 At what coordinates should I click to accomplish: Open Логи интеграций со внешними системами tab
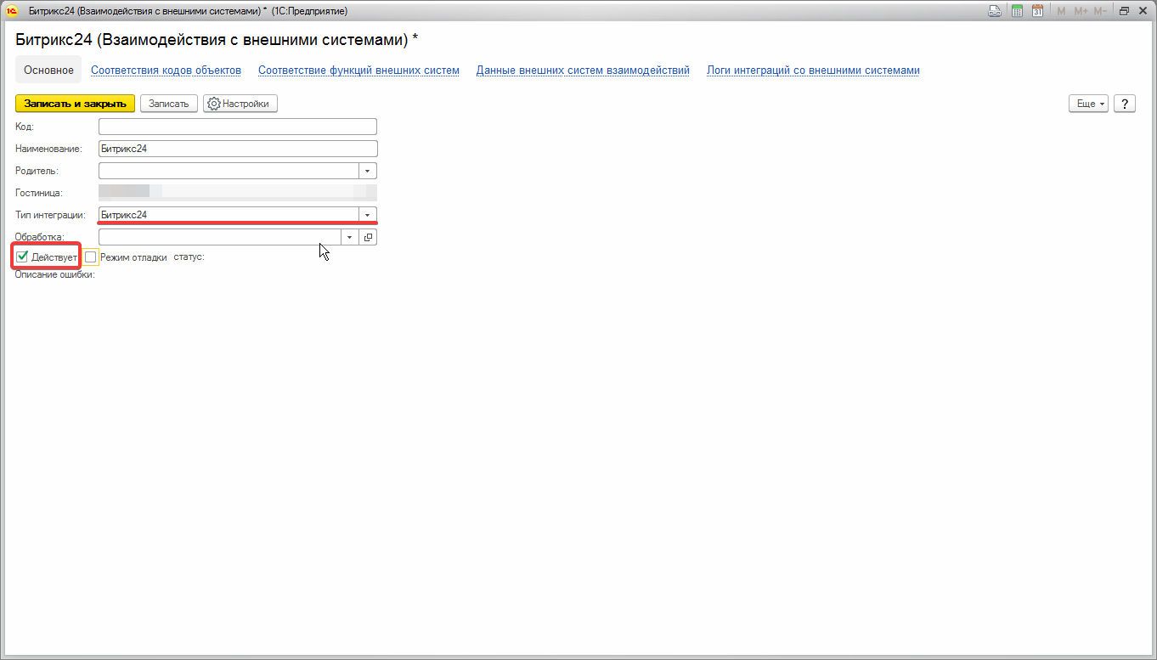(x=813, y=71)
